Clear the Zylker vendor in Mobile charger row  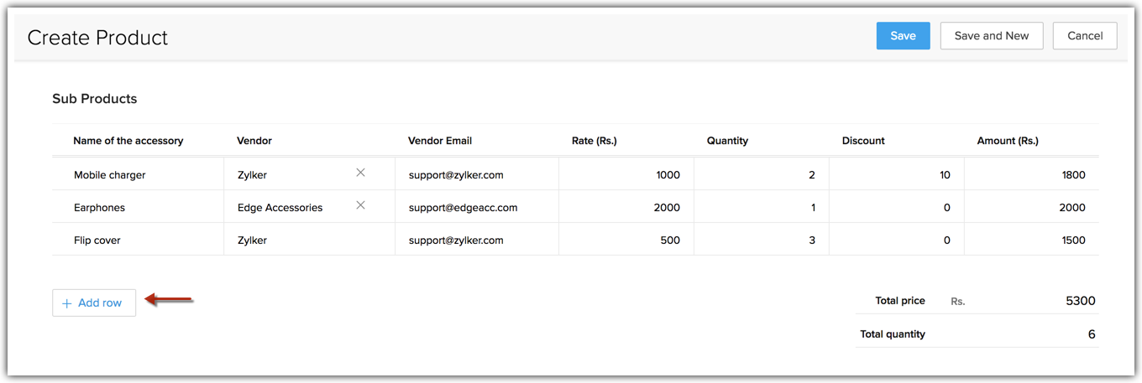[360, 173]
